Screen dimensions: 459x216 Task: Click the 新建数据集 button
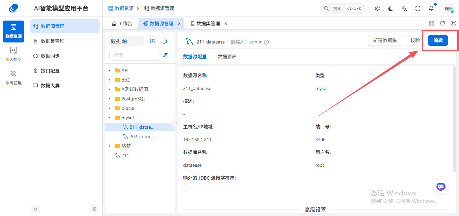tap(385, 40)
